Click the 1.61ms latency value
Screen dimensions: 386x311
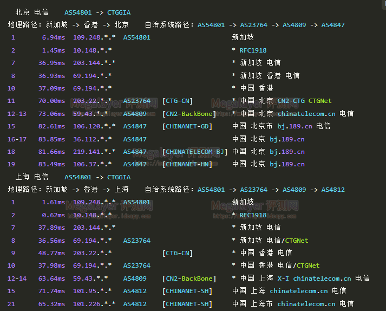tap(54, 202)
